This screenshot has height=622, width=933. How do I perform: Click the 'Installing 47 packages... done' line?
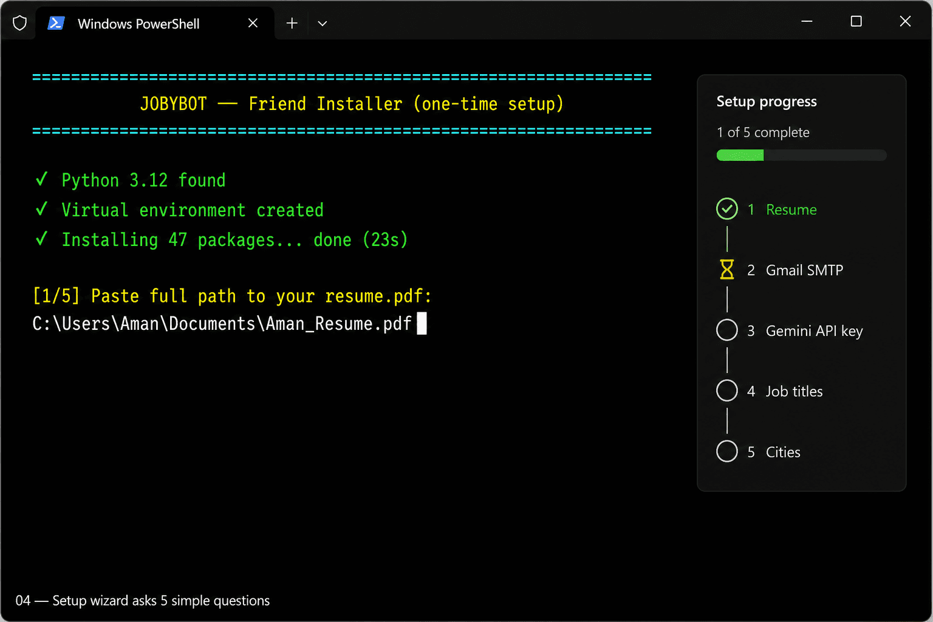(x=234, y=240)
